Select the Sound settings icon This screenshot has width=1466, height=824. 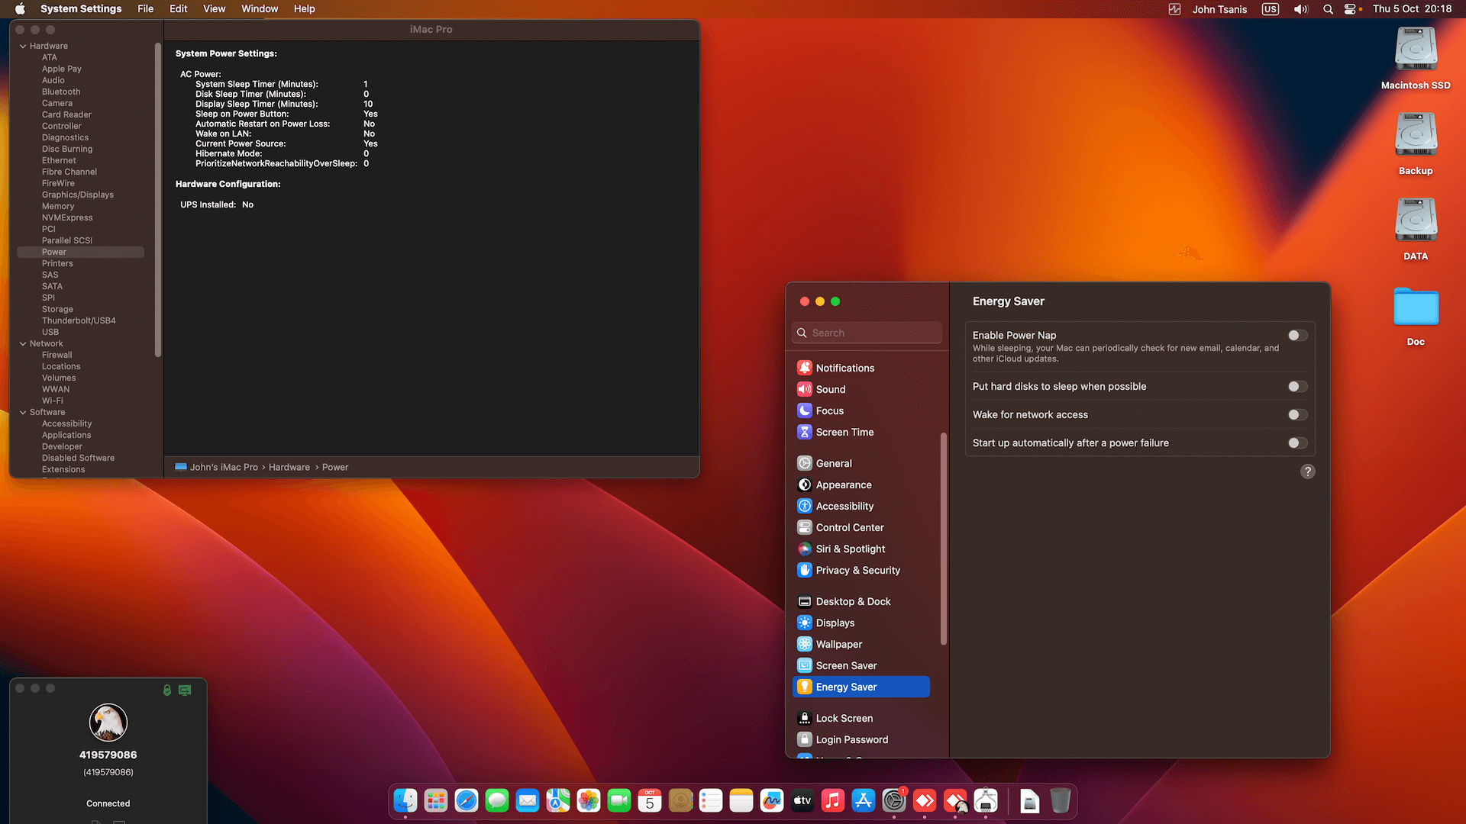(x=804, y=389)
